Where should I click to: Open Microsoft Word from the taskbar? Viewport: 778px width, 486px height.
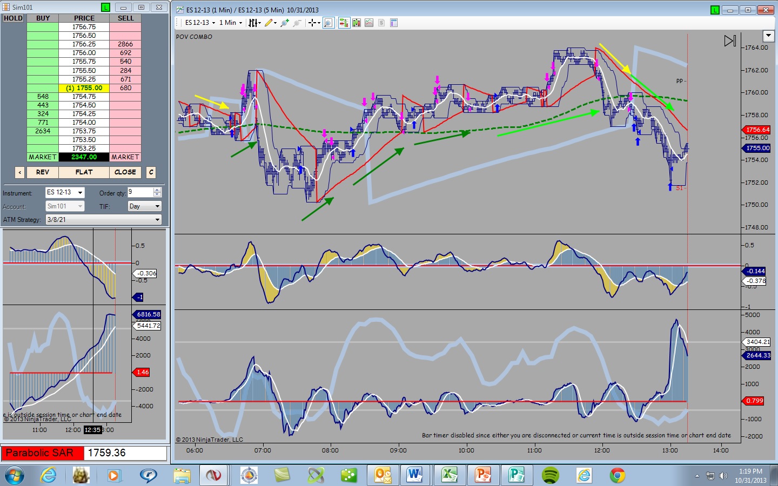[415, 475]
